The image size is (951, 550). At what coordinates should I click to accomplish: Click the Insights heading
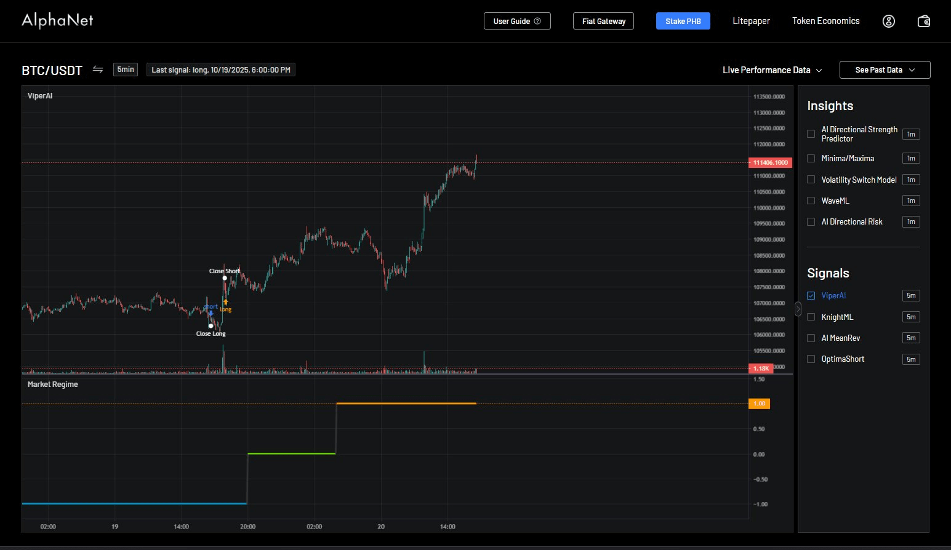tap(830, 106)
